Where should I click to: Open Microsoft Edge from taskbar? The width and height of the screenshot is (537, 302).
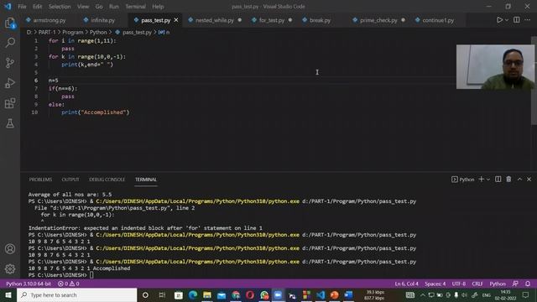click(193, 294)
